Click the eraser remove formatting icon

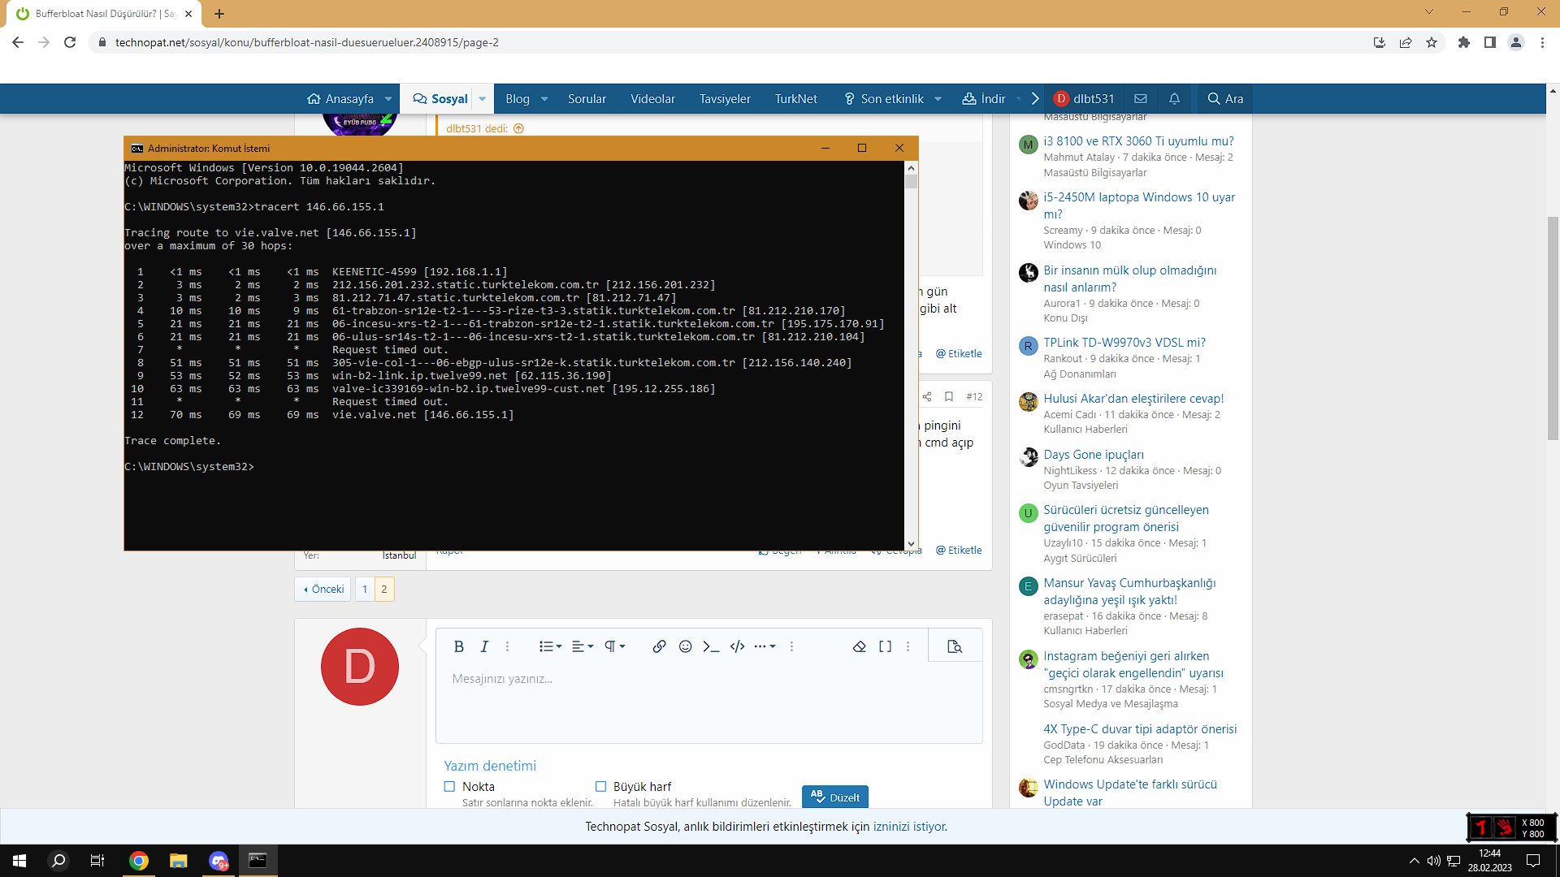(x=859, y=646)
